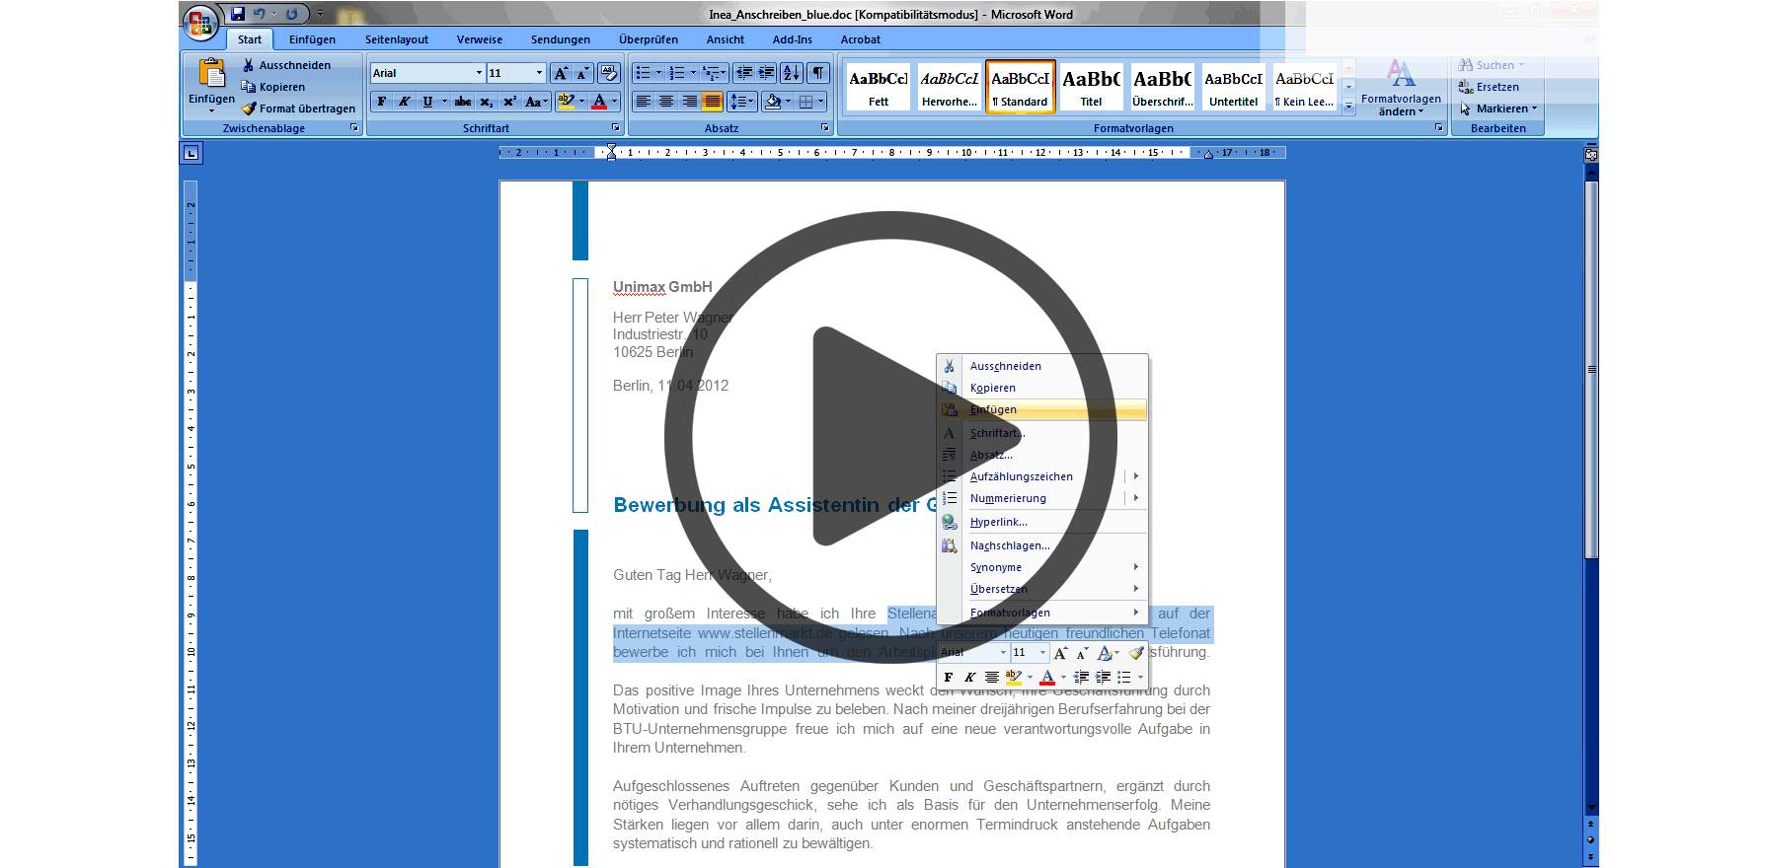Open the round Office button
Screen dimensions: 1765x868
click(x=200, y=22)
